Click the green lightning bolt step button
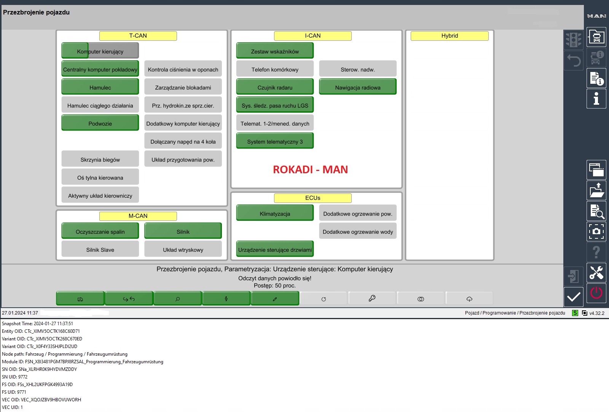609x412 pixels. click(x=226, y=299)
